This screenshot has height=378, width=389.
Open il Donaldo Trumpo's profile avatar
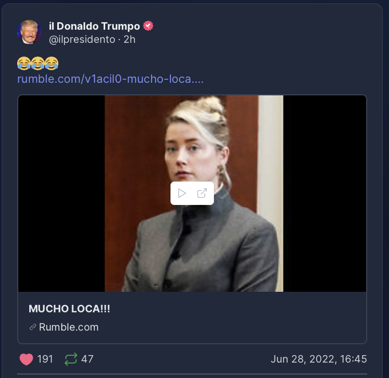tap(29, 32)
